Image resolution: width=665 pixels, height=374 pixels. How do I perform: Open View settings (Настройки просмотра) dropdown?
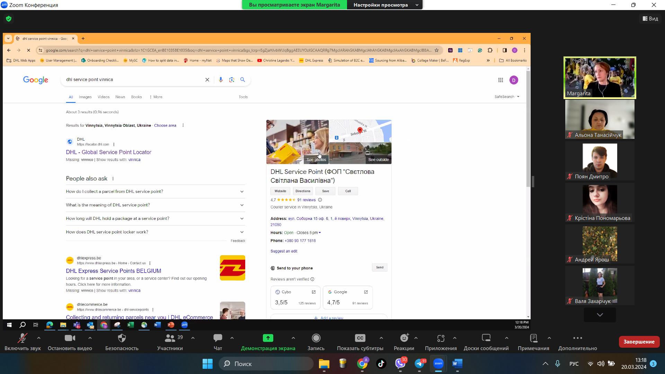pos(384,5)
